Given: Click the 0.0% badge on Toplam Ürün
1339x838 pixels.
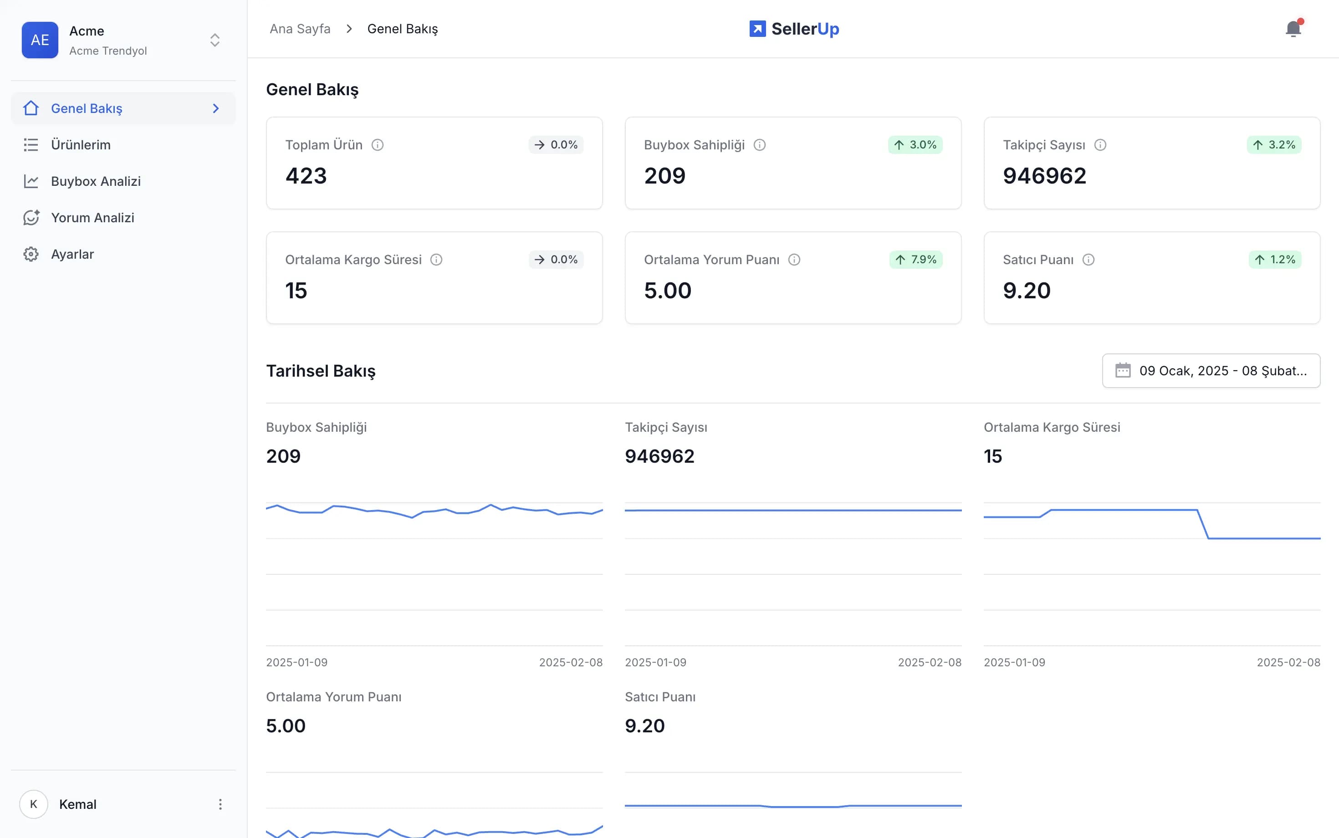Looking at the screenshot, I should point(555,145).
